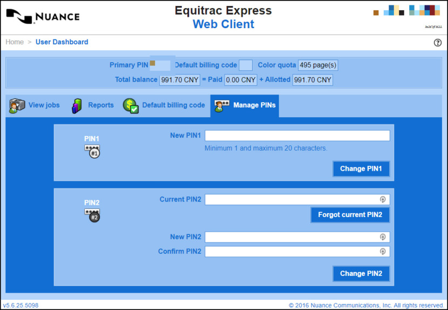The height and width of the screenshot is (310, 448).
Task: Go to Home breadcrumb link
Action: tap(15, 42)
